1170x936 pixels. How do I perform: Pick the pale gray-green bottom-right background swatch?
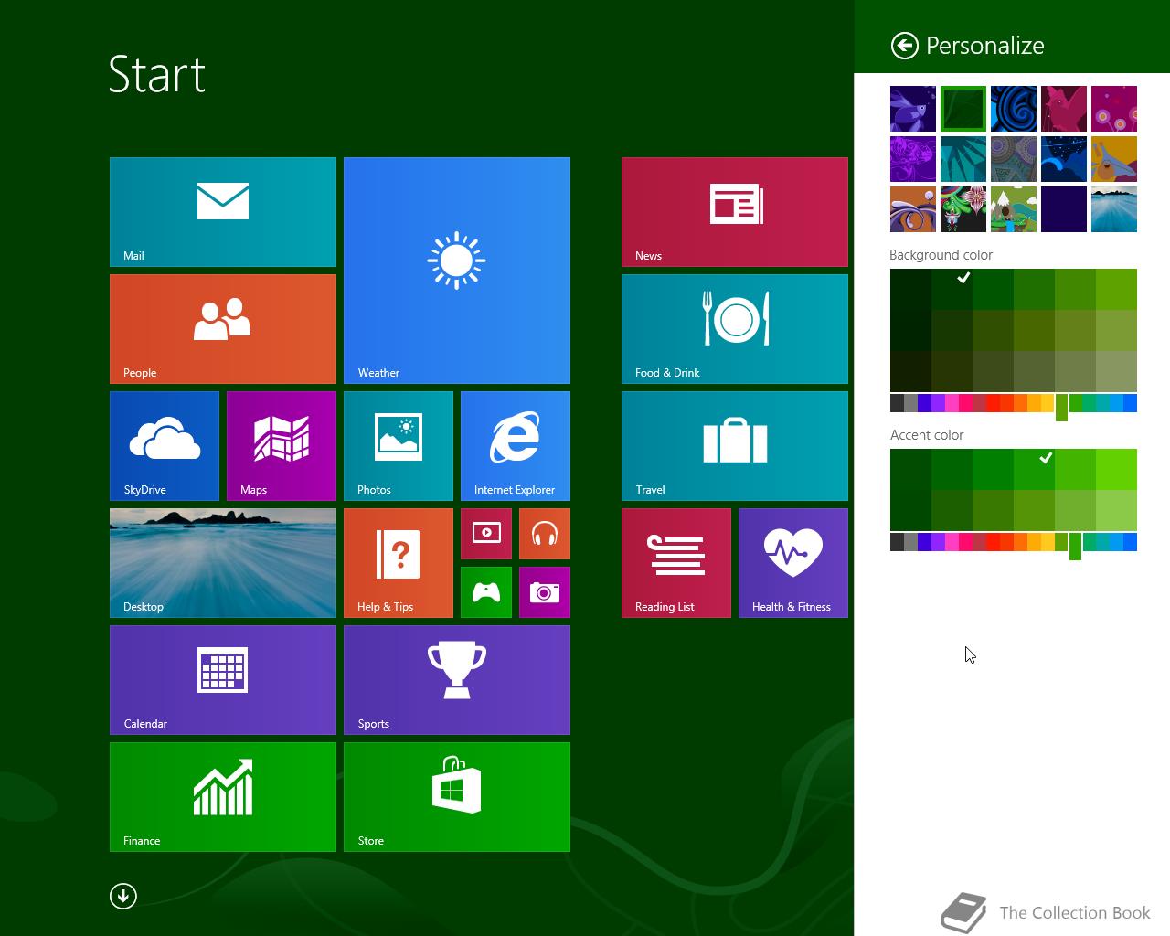tap(1116, 371)
